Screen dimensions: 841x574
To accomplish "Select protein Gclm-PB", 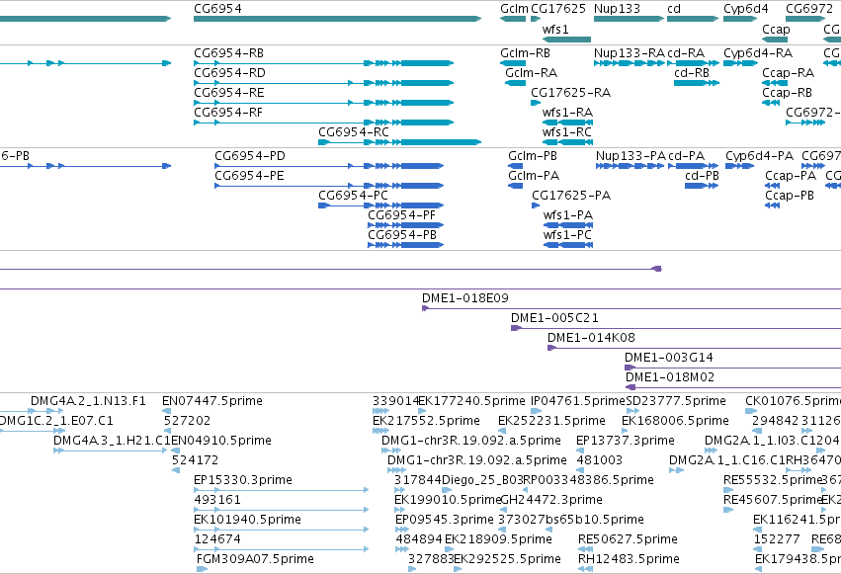I will [515, 166].
